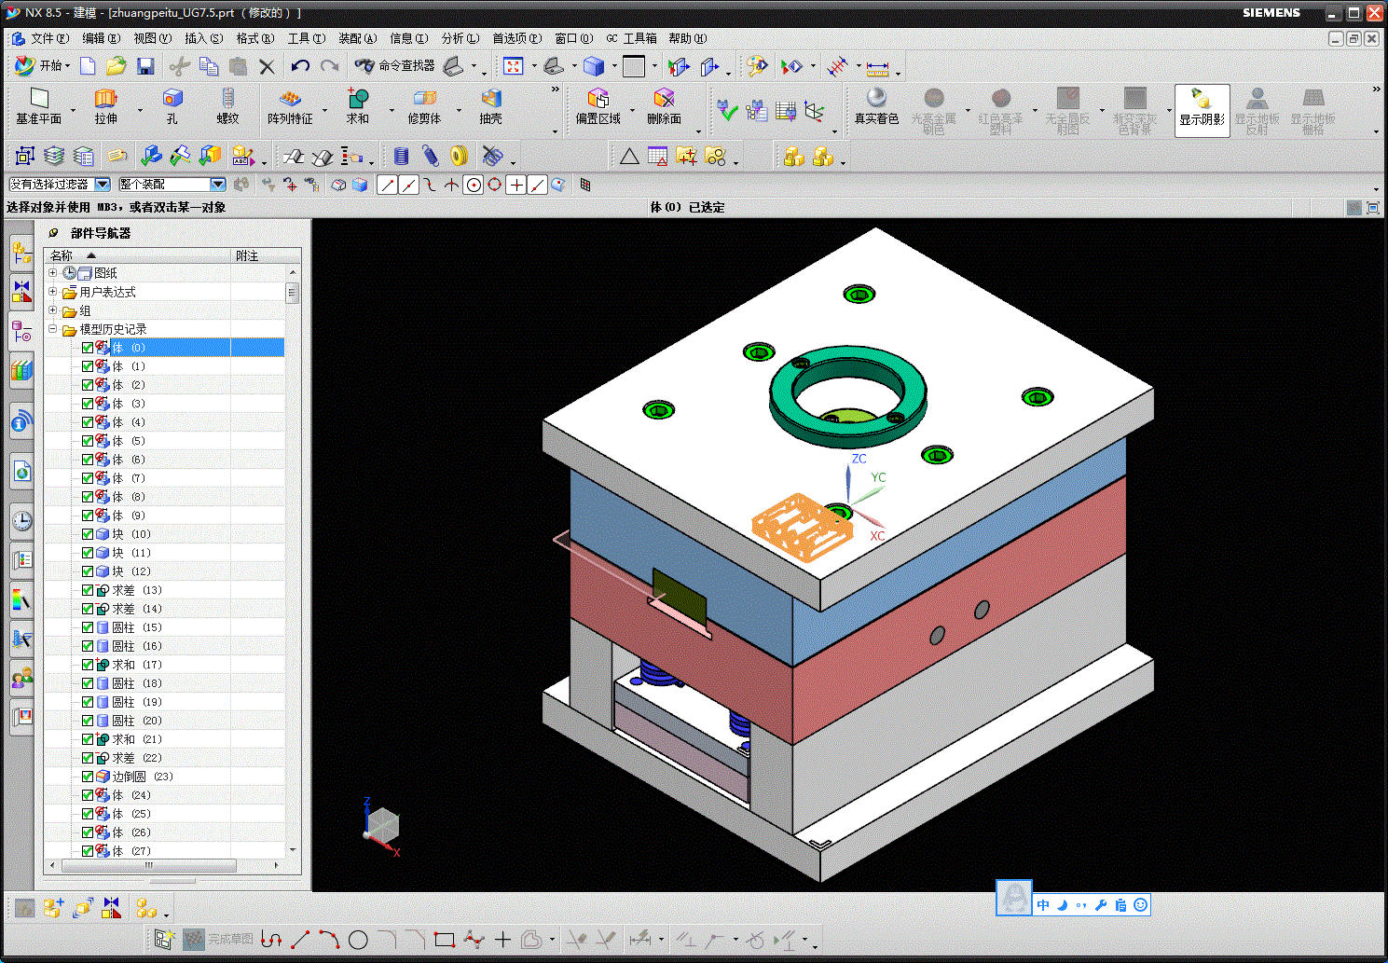Viewport: 1388px width, 963px height.
Task: Uncheck the 块 (10) feature checkbox
Action: point(88,534)
